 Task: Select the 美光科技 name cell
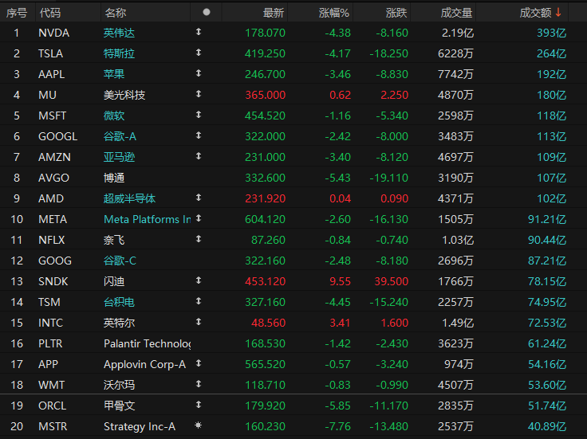point(124,95)
